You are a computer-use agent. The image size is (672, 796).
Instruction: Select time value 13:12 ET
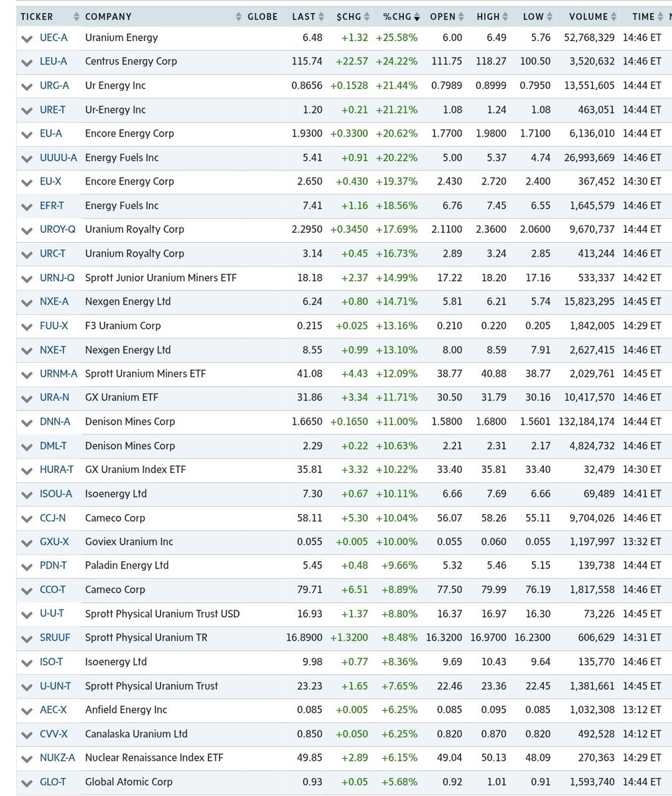642,710
